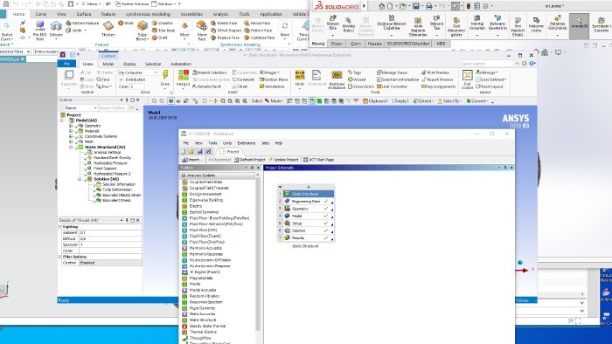The height and width of the screenshot is (344, 612).
Task: Select Equivalent Stress result in Outline
Action: coord(116,200)
